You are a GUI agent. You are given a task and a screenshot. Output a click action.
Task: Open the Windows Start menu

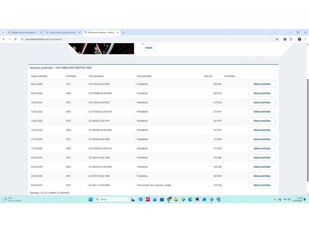(x=91, y=200)
